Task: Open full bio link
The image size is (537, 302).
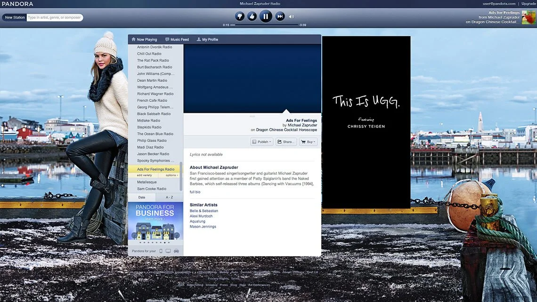Action: pos(195,192)
